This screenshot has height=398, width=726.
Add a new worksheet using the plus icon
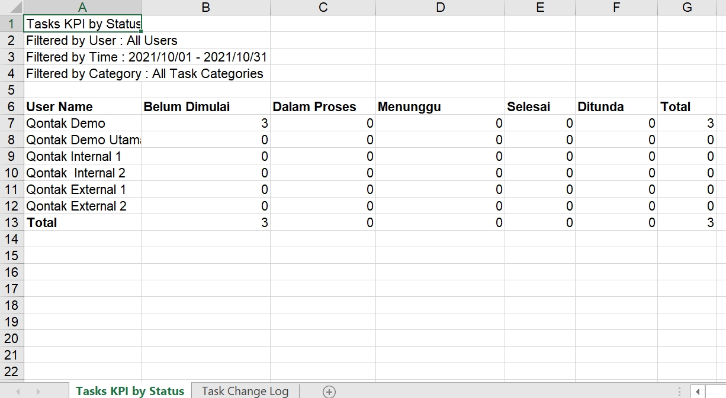pos(329,391)
